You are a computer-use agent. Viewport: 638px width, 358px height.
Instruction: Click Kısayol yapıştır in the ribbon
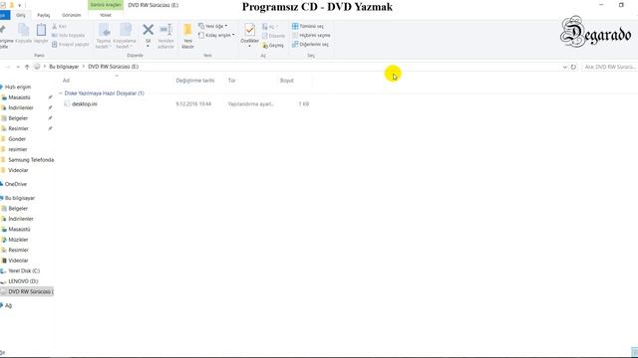pos(71,44)
